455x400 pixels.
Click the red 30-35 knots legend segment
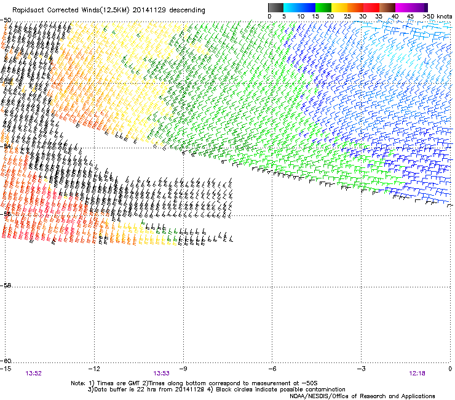pyautogui.click(x=371, y=7)
